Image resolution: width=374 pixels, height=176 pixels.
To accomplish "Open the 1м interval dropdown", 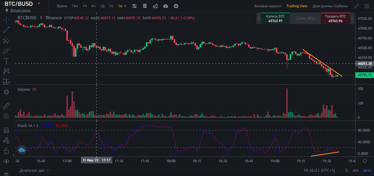I will [x=122, y=6].
